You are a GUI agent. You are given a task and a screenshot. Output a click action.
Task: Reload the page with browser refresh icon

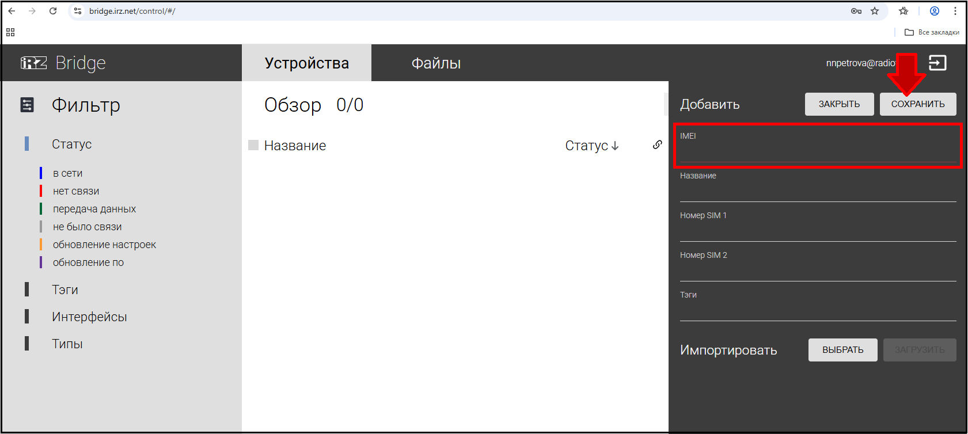[x=53, y=11]
